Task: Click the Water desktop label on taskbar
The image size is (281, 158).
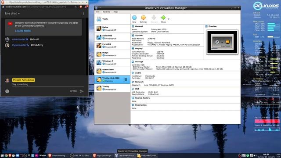Action: [x=43, y=155]
